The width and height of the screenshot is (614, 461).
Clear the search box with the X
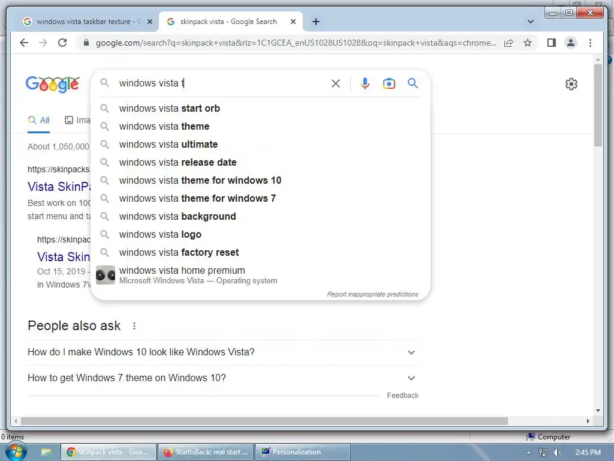(336, 83)
